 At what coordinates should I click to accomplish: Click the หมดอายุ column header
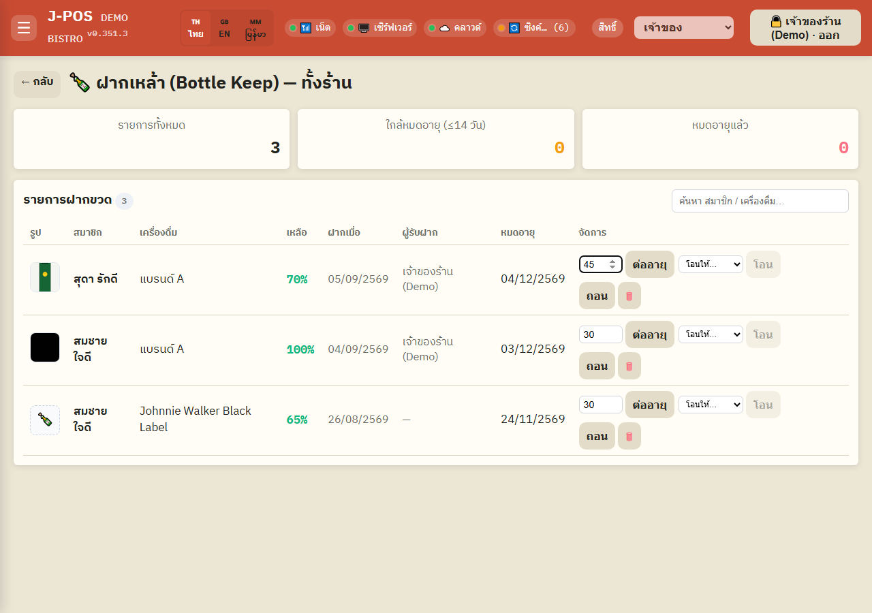[x=518, y=233]
